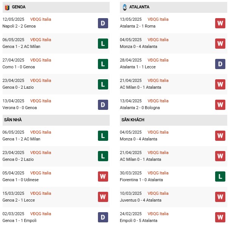The image size is (228, 225).
Task: Click the W badge for Atalanta 2-1 Roma
Action: [x=220, y=23]
